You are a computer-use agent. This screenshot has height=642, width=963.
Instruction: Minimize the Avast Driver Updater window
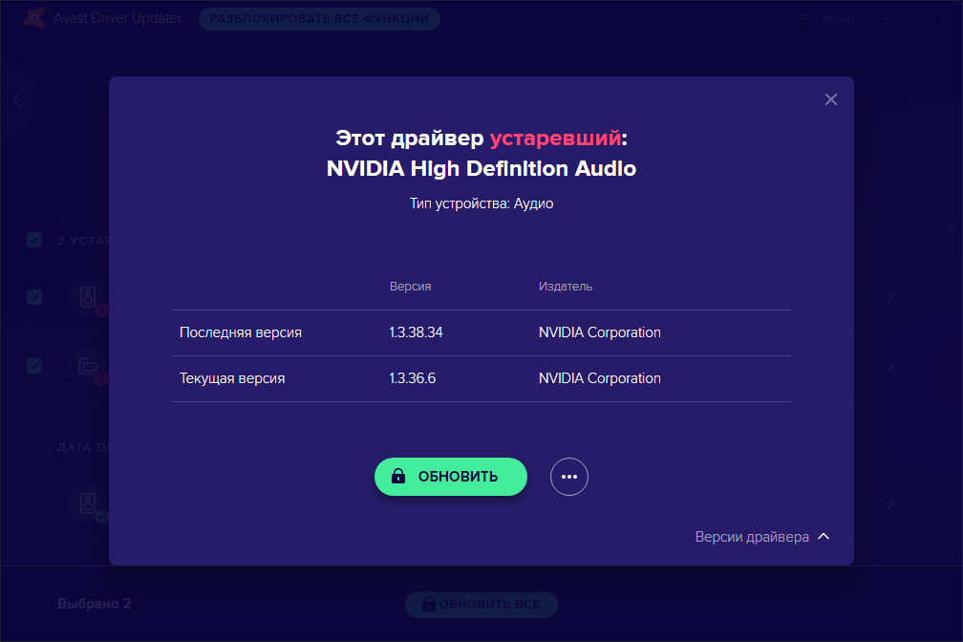pyautogui.click(x=888, y=19)
